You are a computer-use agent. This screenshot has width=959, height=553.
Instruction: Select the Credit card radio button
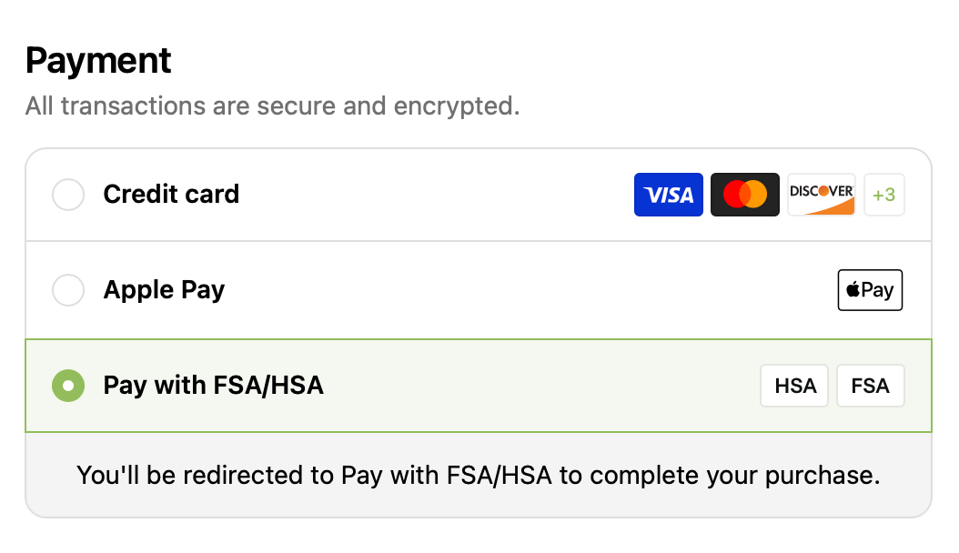[x=68, y=195]
